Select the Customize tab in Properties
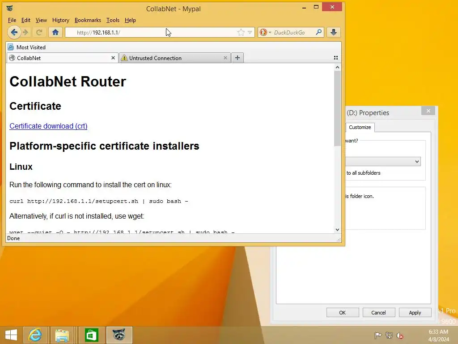This screenshot has width=458, height=344. (360, 127)
